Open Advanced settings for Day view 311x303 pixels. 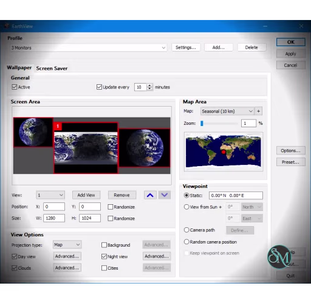[67, 256]
